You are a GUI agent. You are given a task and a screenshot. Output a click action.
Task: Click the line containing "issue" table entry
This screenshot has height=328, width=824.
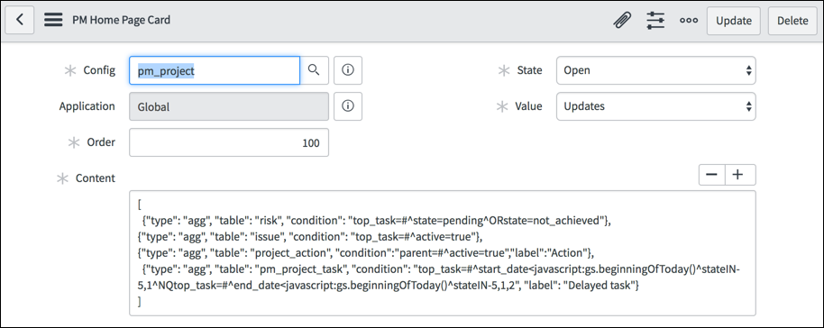(x=310, y=236)
